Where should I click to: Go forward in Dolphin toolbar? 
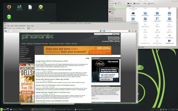113,4
